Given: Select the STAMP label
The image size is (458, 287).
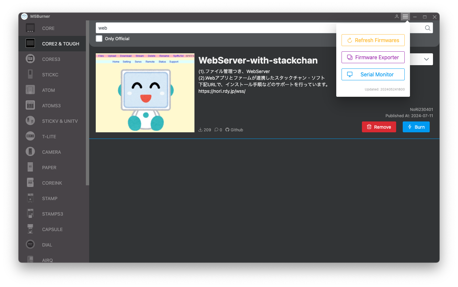Looking at the screenshot, I should click(x=50, y=198).
